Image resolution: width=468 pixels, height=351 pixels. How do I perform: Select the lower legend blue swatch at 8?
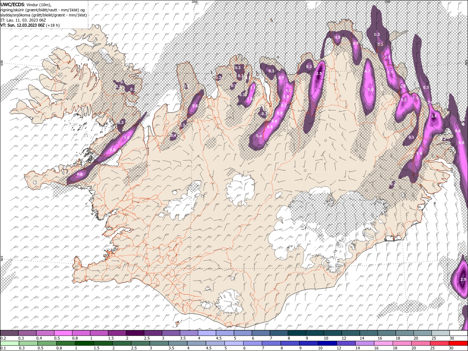pyautogui.click(x=290, y=343)
